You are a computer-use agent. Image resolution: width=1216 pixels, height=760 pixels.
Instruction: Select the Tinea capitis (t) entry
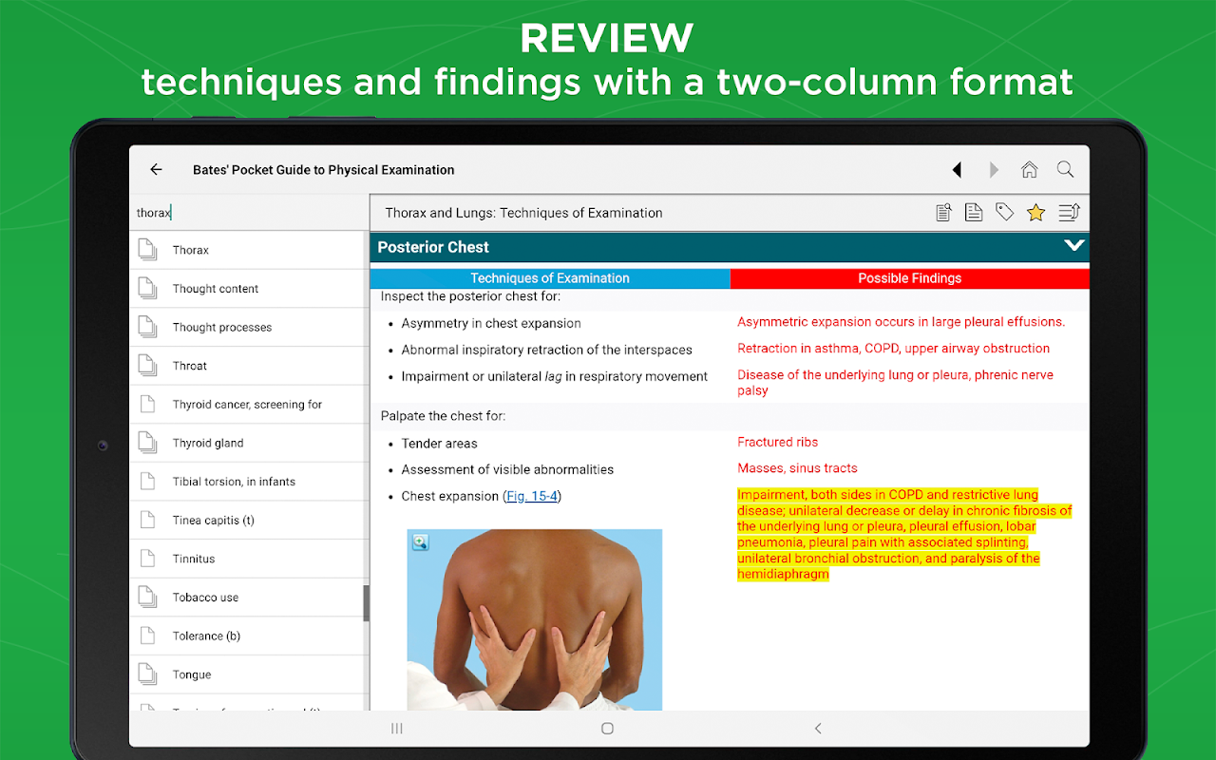point(249,521)
